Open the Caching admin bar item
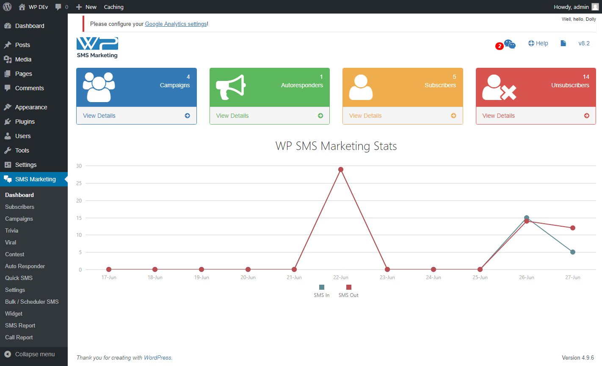The width and height of the screenshot is (602, 366). pyautogui.click(x=114, y=7)
